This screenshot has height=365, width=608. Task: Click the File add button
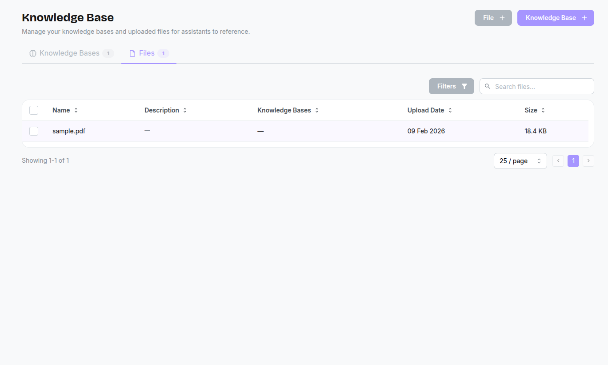click(x=493, y=18)
